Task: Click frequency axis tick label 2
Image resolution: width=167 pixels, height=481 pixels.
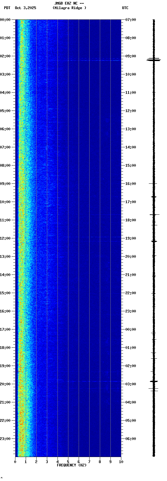Action: click(x=36, y=462)
